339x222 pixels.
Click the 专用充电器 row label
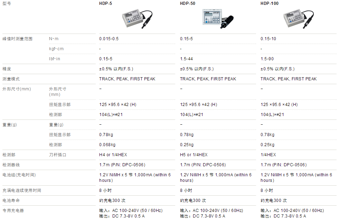[13, 211]
